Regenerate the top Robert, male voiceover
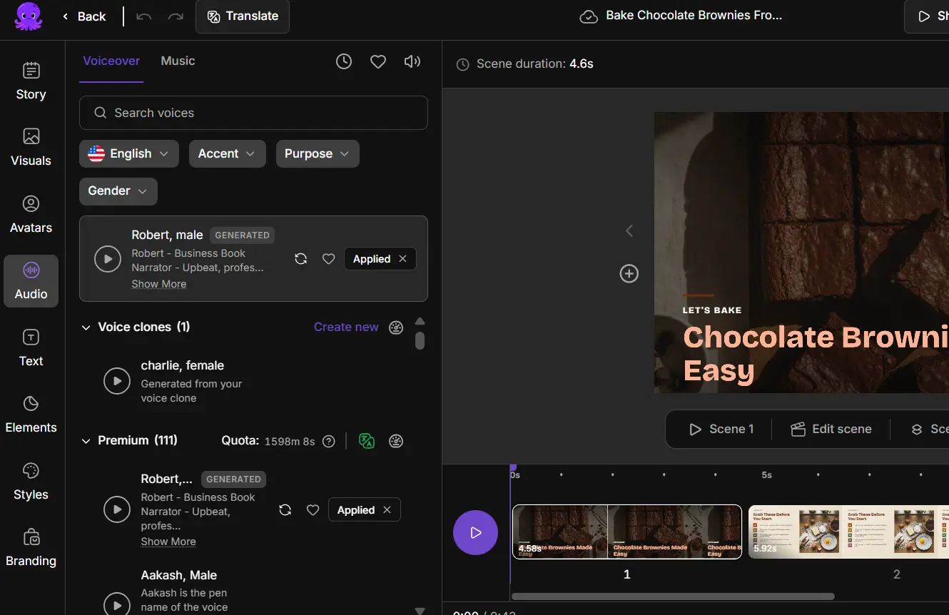Viewport: 949px width, 615px height. coord(301,259)
